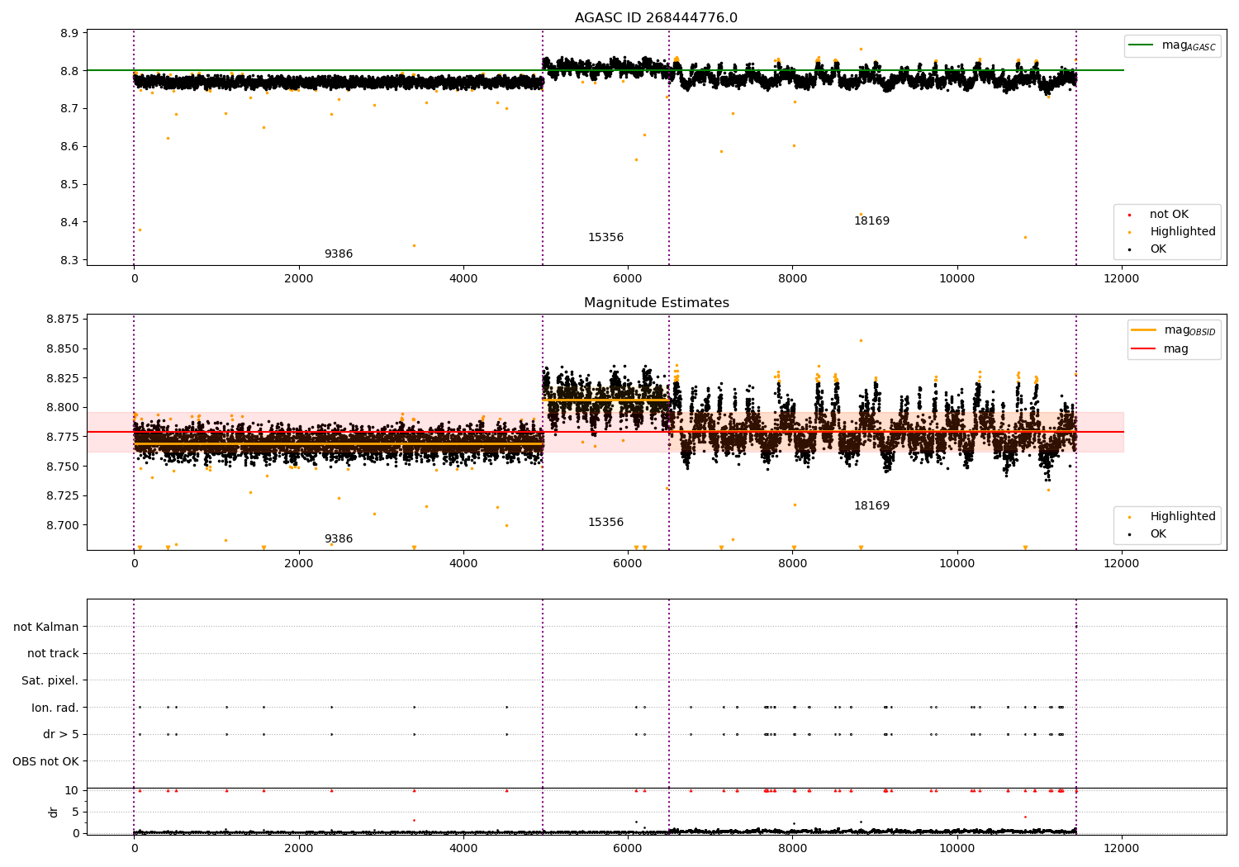
Task: Click the 'dr' y-axis label
Action: coord(54,812)
